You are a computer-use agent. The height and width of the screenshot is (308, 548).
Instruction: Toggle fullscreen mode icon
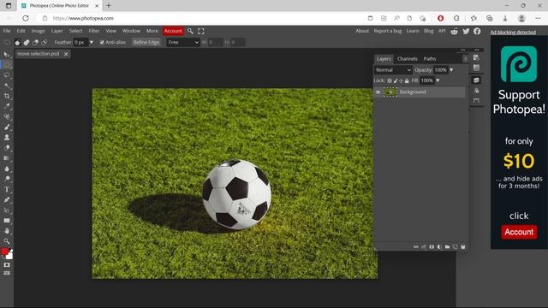(x=201, y=31)
